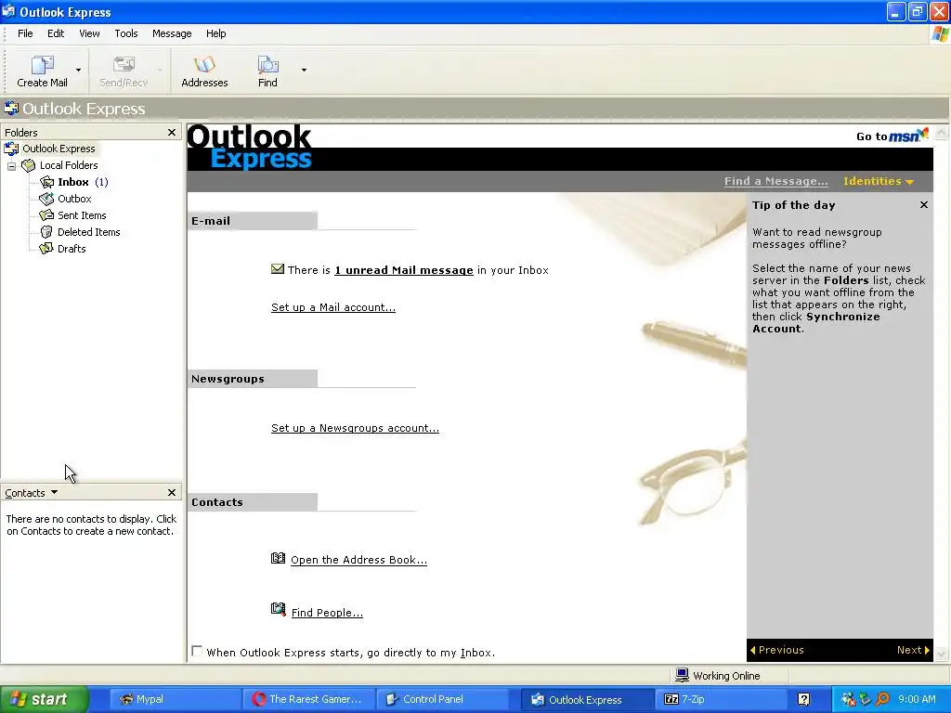The width and height of the screenshot is (951, 713).
Task: Open the Help menu
Action: point(215,33)
